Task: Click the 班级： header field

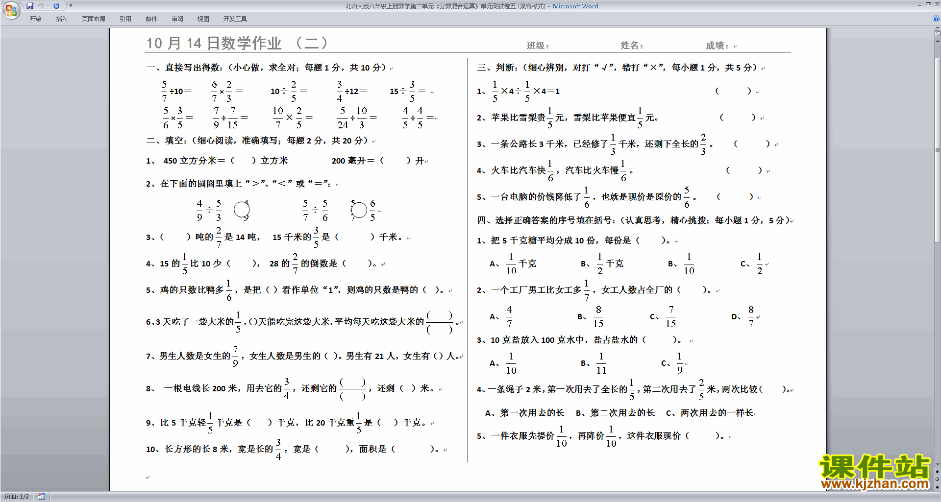Action: [538, 46]
